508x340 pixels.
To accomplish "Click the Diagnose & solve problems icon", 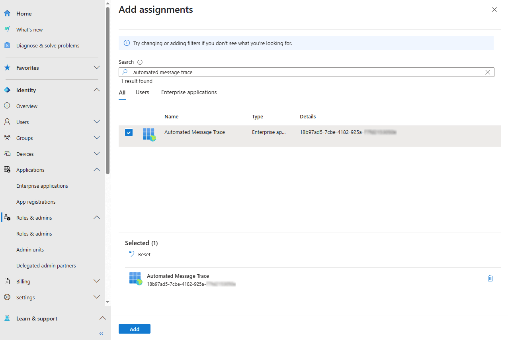I will 7,45.
